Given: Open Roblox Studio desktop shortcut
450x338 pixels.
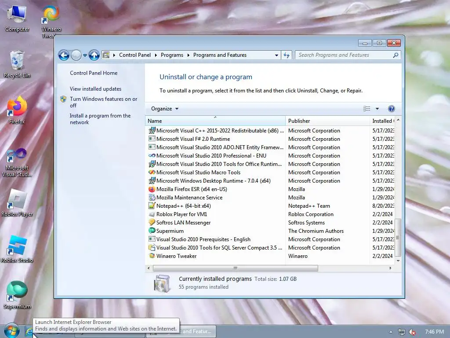Looking at the screenshot, I should (x=17, y=249).
